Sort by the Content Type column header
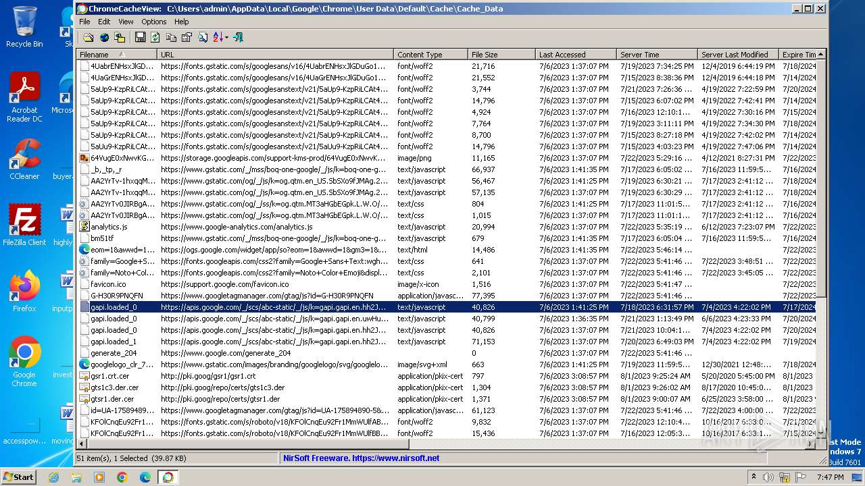This screenshot has width=865, height=486. pos(430,55)
